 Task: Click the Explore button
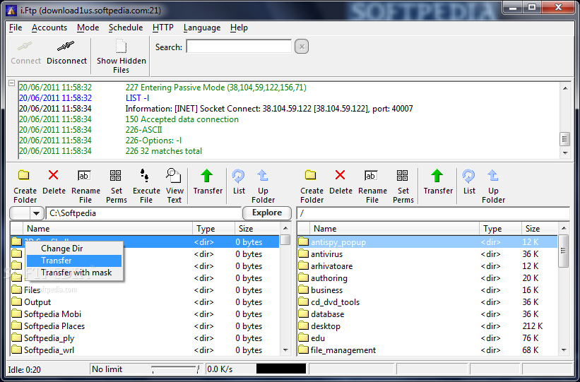(267, 213)
